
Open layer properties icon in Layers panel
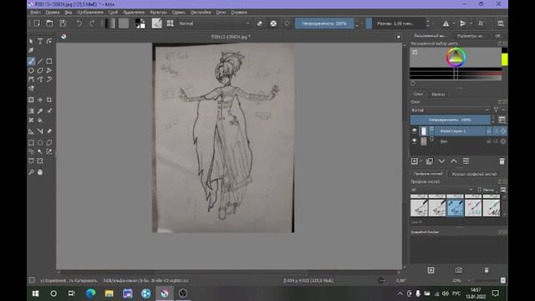point(466,161)
